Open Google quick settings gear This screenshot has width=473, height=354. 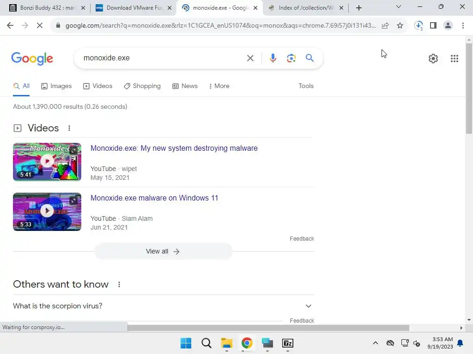click(433, 59)
